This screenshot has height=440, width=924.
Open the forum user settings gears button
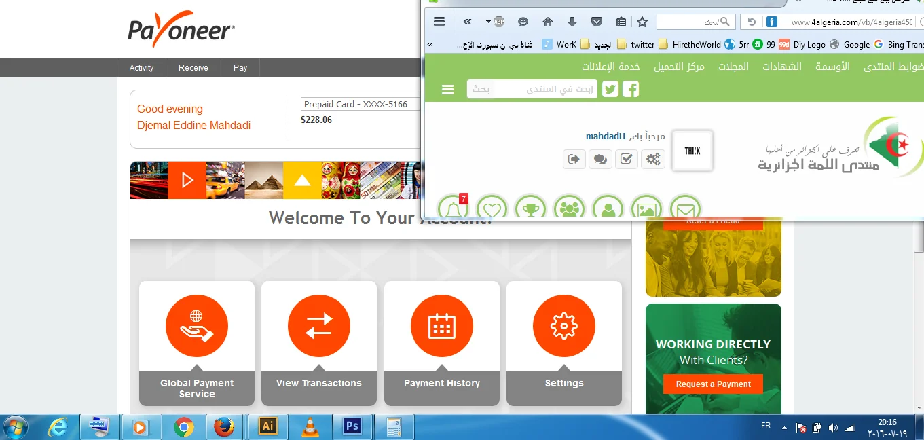coord(652,160)
